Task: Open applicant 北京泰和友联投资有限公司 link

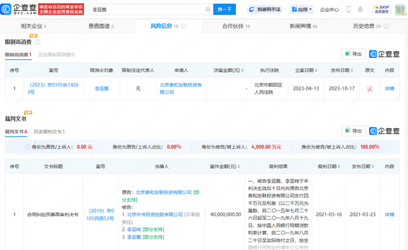Action: [180, 89]
